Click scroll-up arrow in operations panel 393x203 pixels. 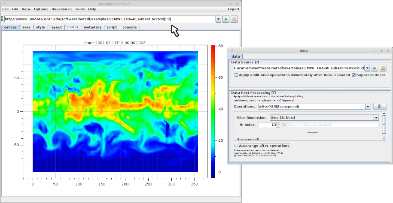(x=384, y=113)
